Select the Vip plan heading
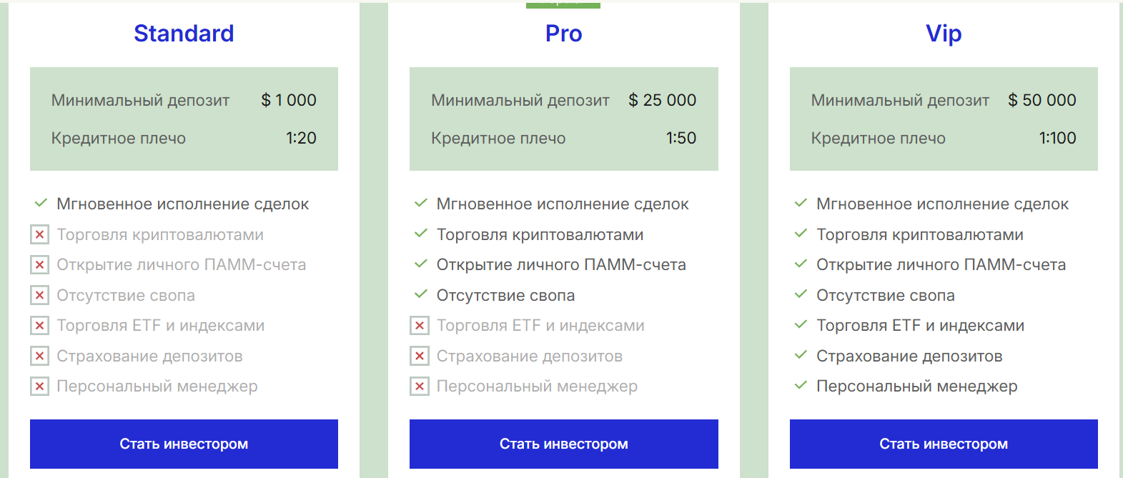Screen dimensions: 1123x478 click(944, 34)
